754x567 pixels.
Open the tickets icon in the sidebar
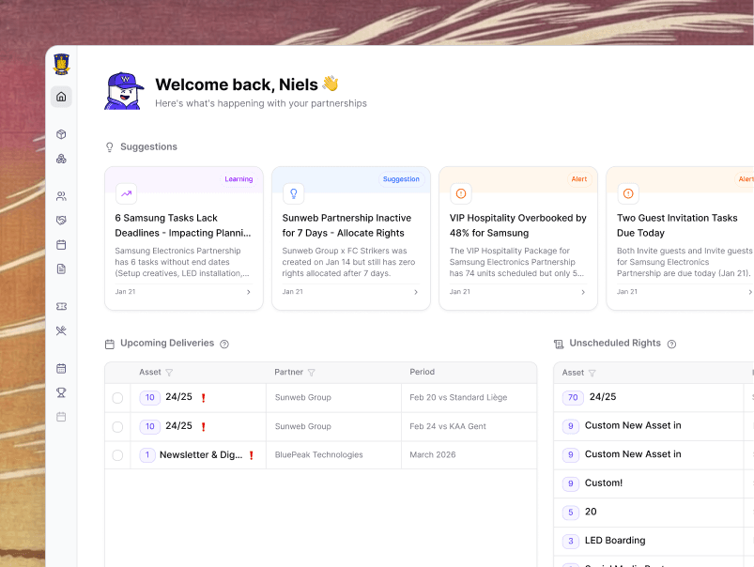click(61, 307)
